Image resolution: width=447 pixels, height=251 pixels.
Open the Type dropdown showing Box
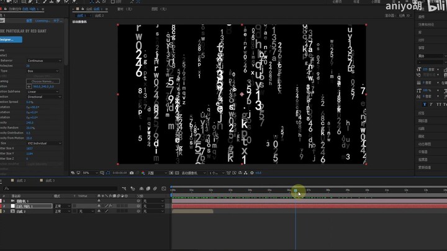(x=43, y=71)
